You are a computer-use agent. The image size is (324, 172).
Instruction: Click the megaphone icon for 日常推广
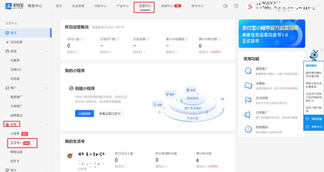248,115
